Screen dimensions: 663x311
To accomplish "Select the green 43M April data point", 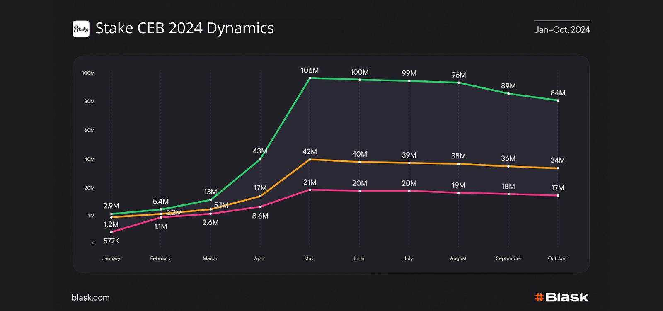I will tap(260, 159).
